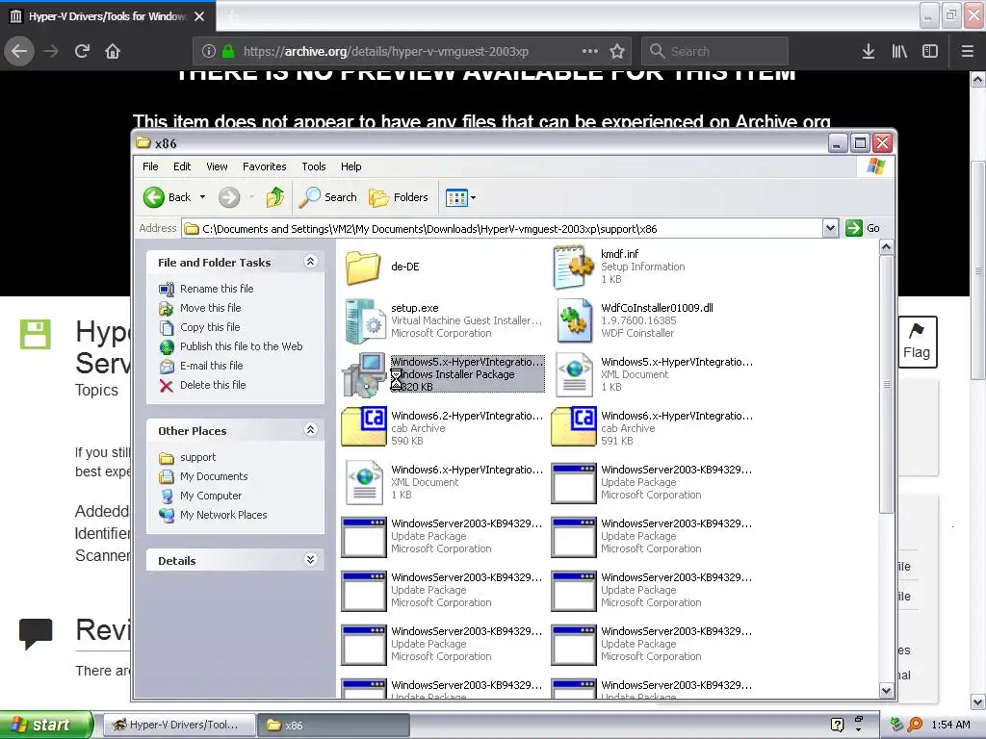
Task: Click the green Back arrow in Explorer
Action: (x=153, y=197)
